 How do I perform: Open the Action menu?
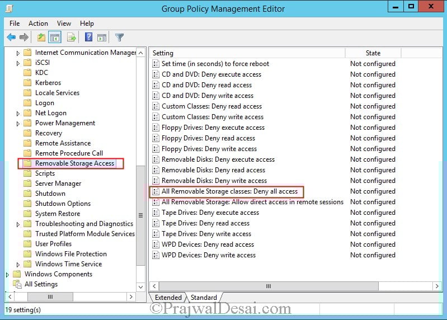pos(38,23)
